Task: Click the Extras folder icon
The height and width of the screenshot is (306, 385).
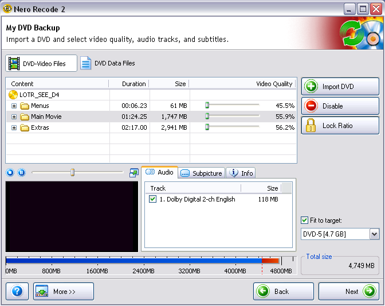Action: tap(24, 127)
